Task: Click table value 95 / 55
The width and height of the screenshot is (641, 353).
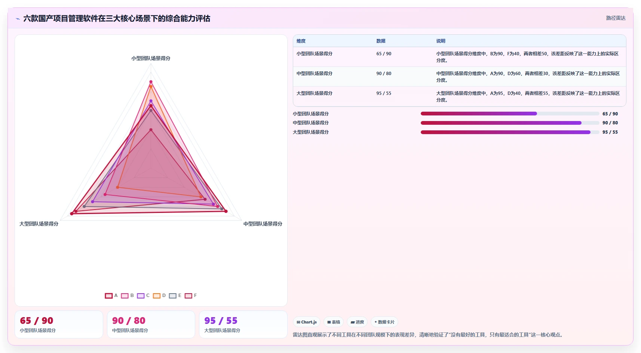Action: [384, 93]
